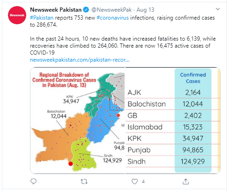
Task: Click the Newsweek Pakistan account name
Action: click(56, 10)
